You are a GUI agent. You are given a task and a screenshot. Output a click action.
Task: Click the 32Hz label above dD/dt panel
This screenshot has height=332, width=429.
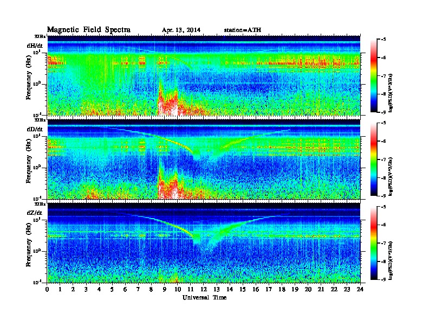40,120
